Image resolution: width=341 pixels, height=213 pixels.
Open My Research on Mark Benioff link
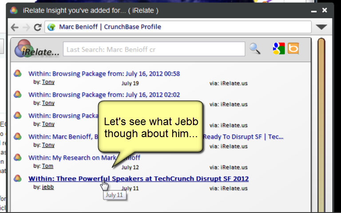(x=84, y=158)
